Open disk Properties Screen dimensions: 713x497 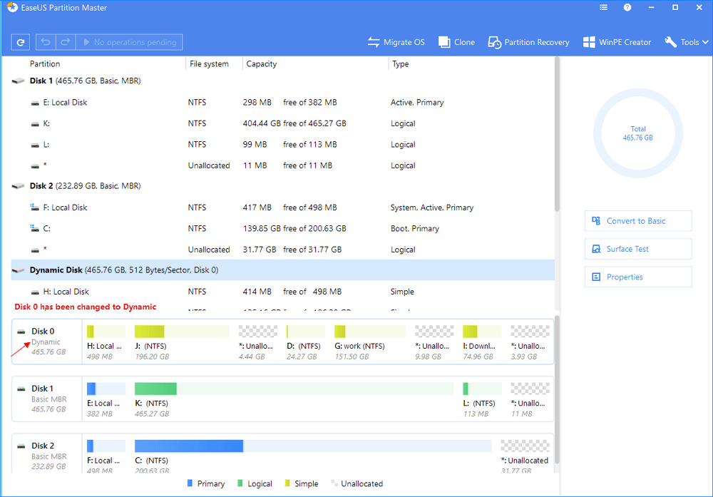tap(637, 277)
